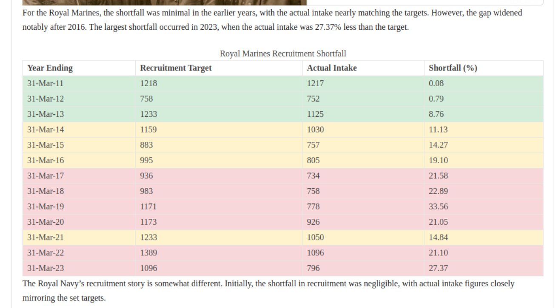This screenshot has width=556, height=308.
Task: Select the "31-Mar-21" year cell
Action: pos(79,237)
